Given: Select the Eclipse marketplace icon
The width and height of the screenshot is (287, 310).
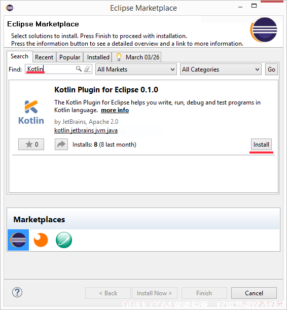Looking at the screenshot, I should point(18,240).
